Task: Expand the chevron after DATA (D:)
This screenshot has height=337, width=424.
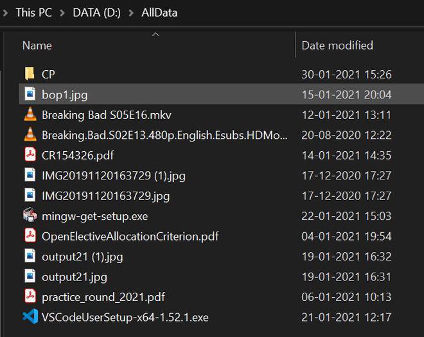Action: pos(132,13)
